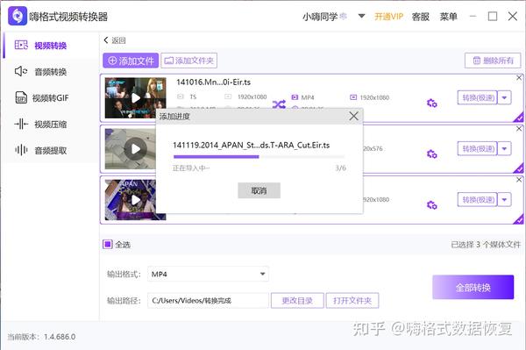Click file name 141016.Mn...0i-Eir.ts
The width and height of the screenshot is (526, 350).
tap(213, 82)
